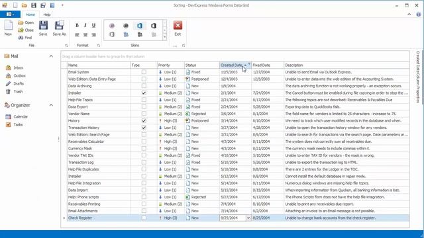Click the splitter handle beside navigation pane
The image size is (424, 238).
click(58, 139)
